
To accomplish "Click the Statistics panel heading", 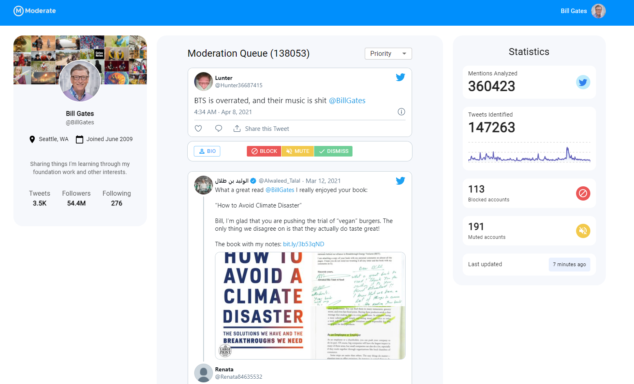I will pos(529,52).
